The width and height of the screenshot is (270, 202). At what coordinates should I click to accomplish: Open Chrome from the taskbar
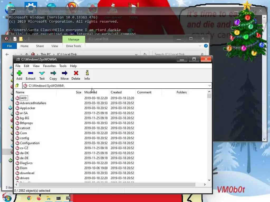29,198
